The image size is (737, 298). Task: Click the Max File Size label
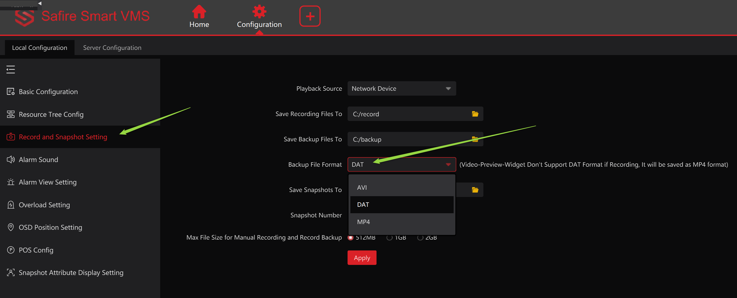click(x=264, y=238)
